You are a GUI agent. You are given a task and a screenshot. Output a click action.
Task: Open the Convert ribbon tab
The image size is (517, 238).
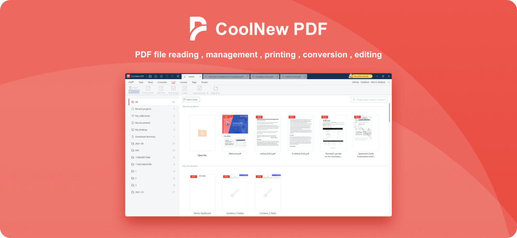[x=184, y=82]
